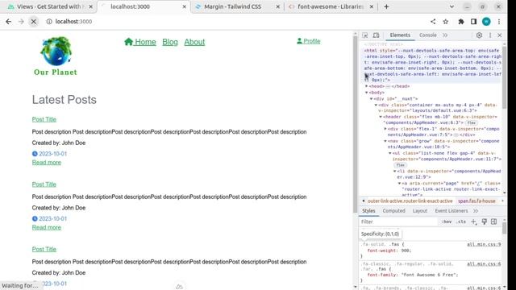Click the browser forward arrow
The image size is (516, 290).
(21, 22)
